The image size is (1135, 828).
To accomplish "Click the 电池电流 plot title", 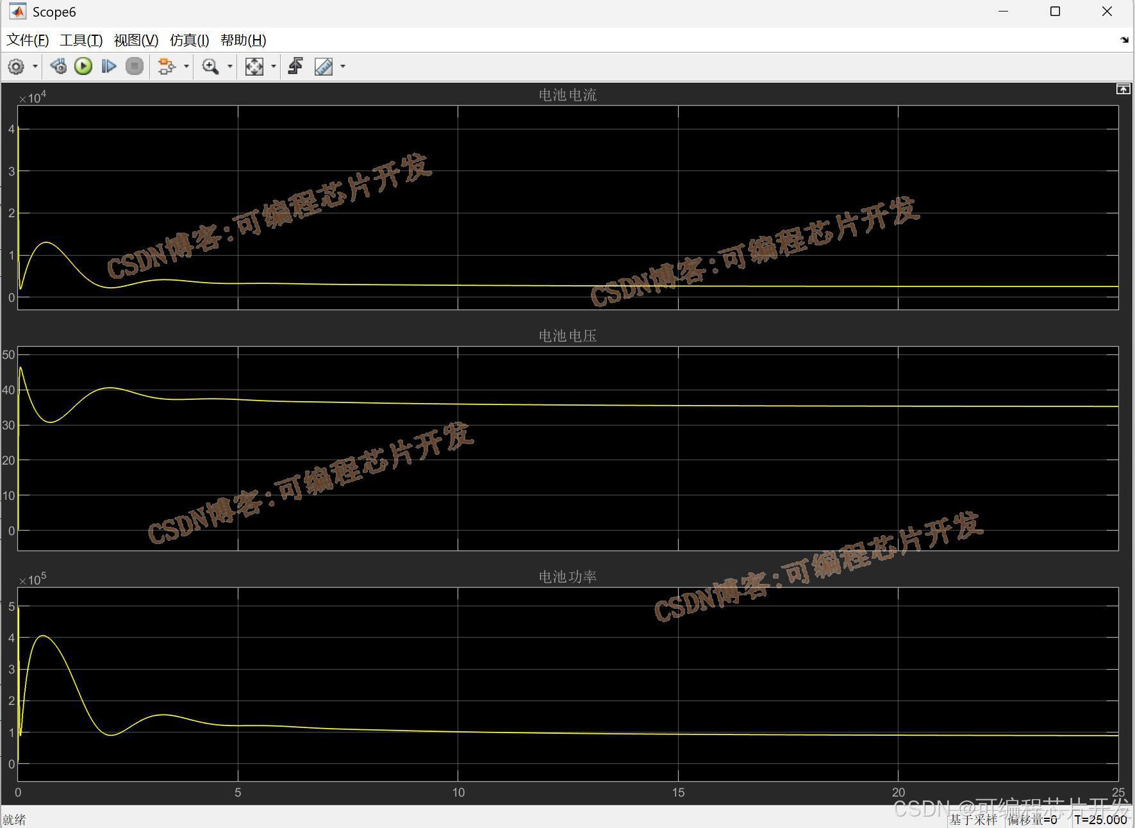I will (568, 95).
